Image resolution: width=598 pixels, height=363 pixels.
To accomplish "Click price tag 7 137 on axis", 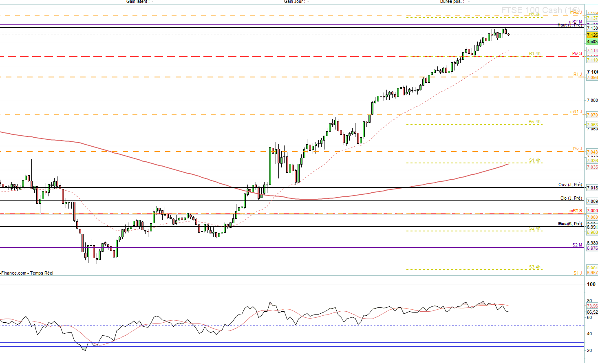I will pyautogui.click(x=592, y=18).
